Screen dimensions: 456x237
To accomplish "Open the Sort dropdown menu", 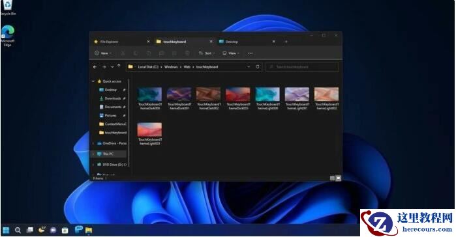I will 207,53.
